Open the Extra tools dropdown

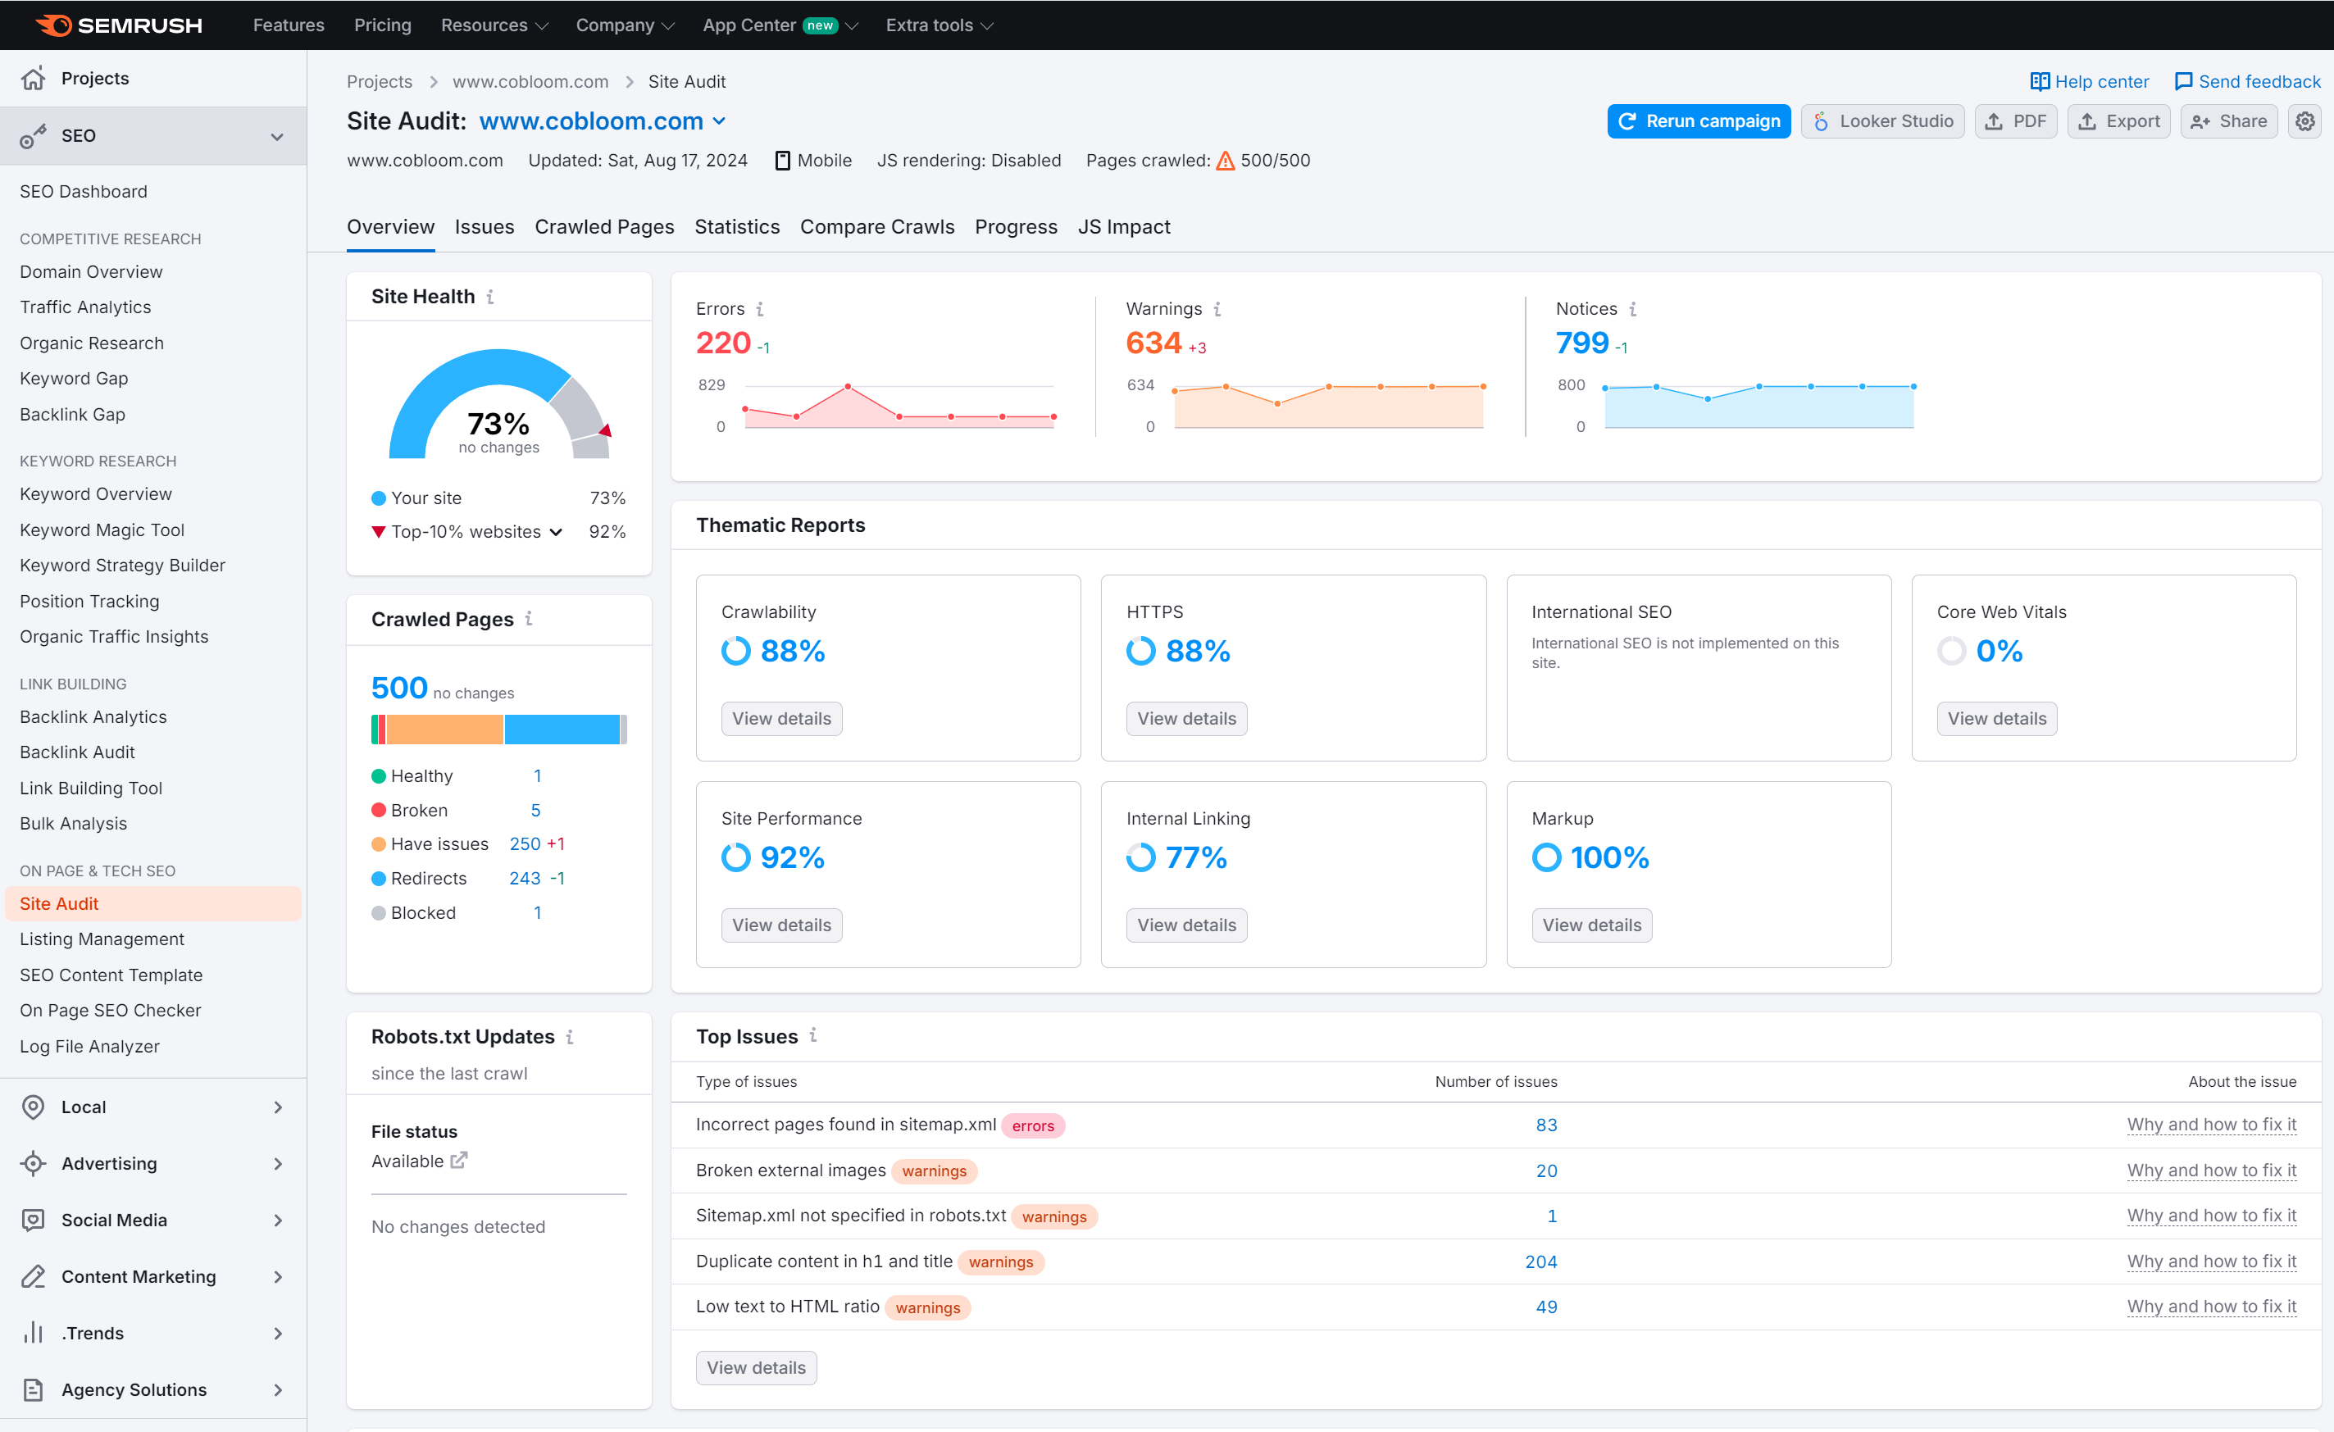939,25
